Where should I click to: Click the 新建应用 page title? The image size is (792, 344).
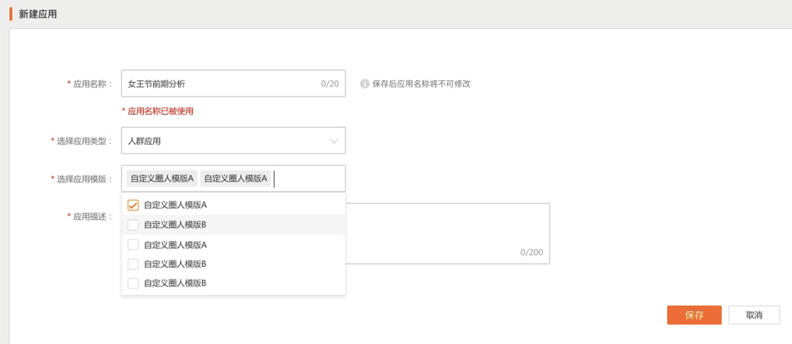tap(38, 14)
